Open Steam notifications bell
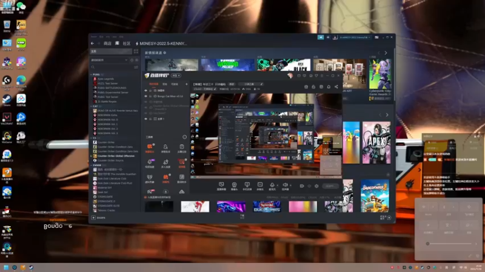Image resolution: width=485 pixels, height=272 pixels. [x=328, y=37]
